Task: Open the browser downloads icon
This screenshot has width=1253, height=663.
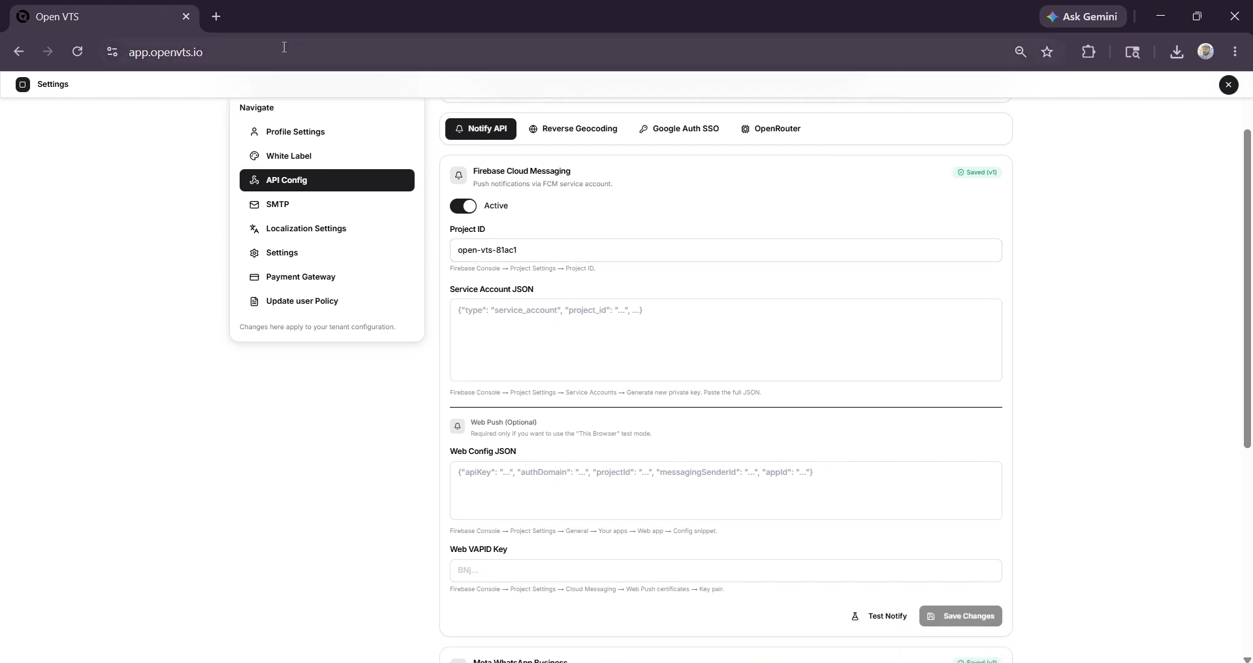Action: [x=1177, y=52]
